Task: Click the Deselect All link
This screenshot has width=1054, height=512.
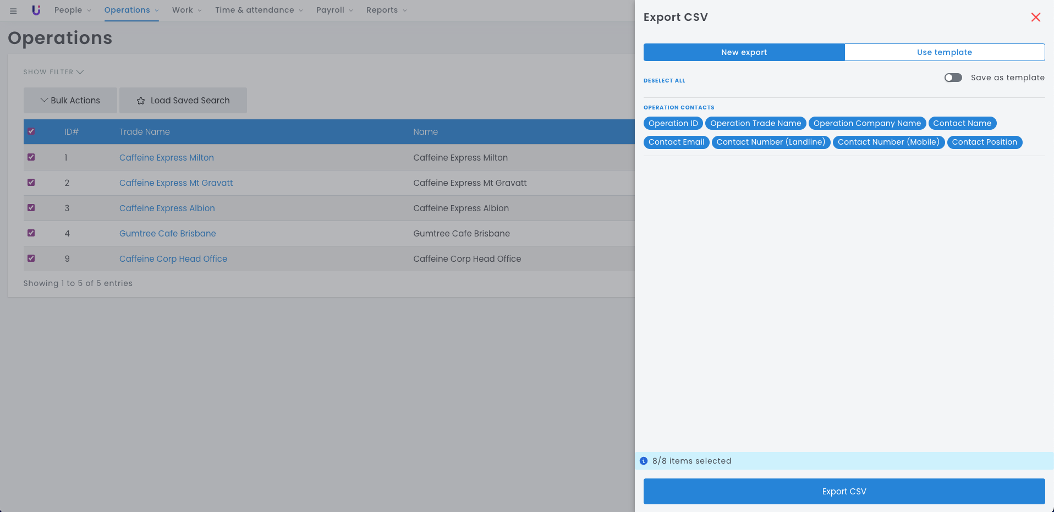Action: [x=664, y=81]
